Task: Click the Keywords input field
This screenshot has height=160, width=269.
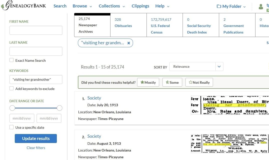Action: point(36,79)
